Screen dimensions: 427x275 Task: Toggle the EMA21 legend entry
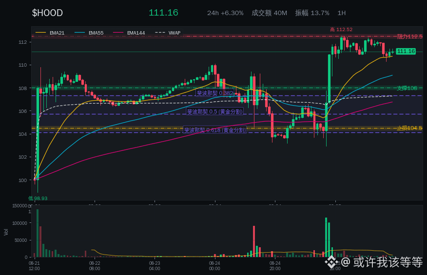50,33
